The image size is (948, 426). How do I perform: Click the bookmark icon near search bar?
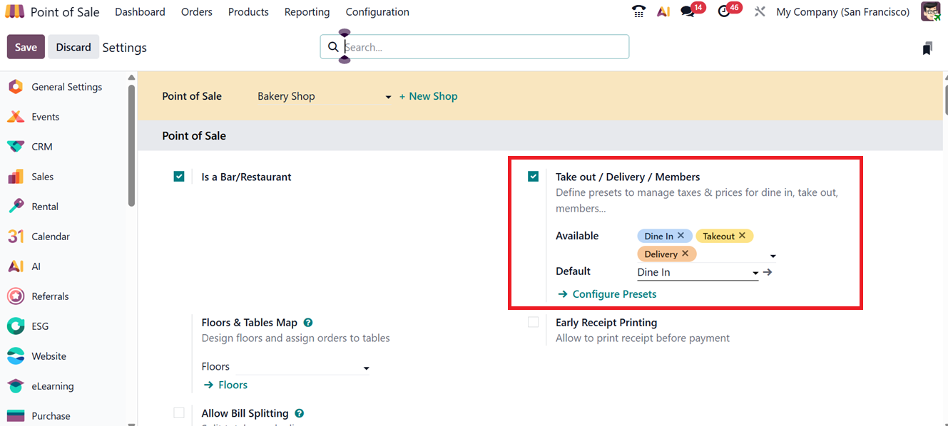(927, 48)
